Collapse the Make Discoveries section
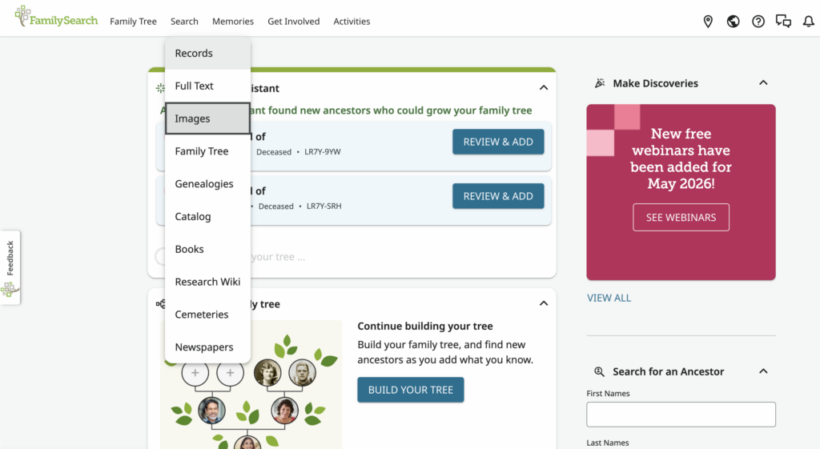This screenshot has width=820, height=449. [763, 82]
